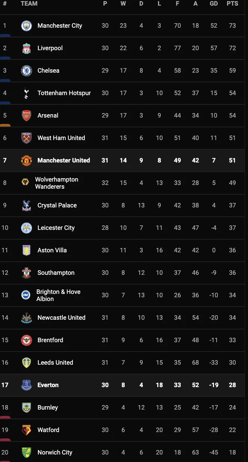This screenshot has height=462, width=248.
Task: Click the Crystal Palace eagle crest
Action: [x=27, y=206]
